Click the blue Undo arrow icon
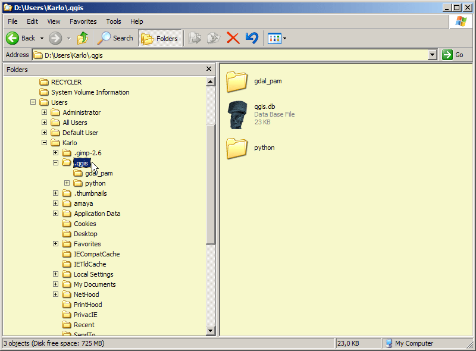476x351 pixels. (252, 38)
